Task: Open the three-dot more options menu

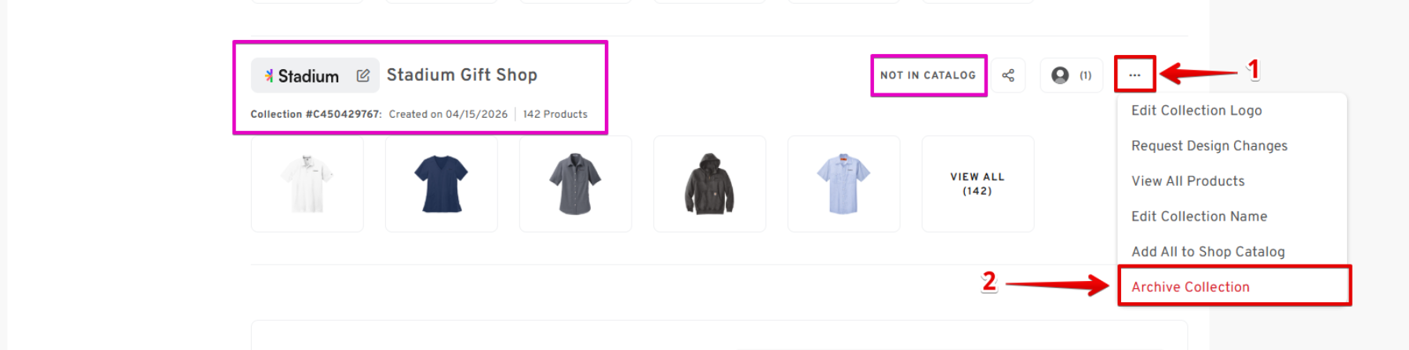Action: coord(1134,75)
